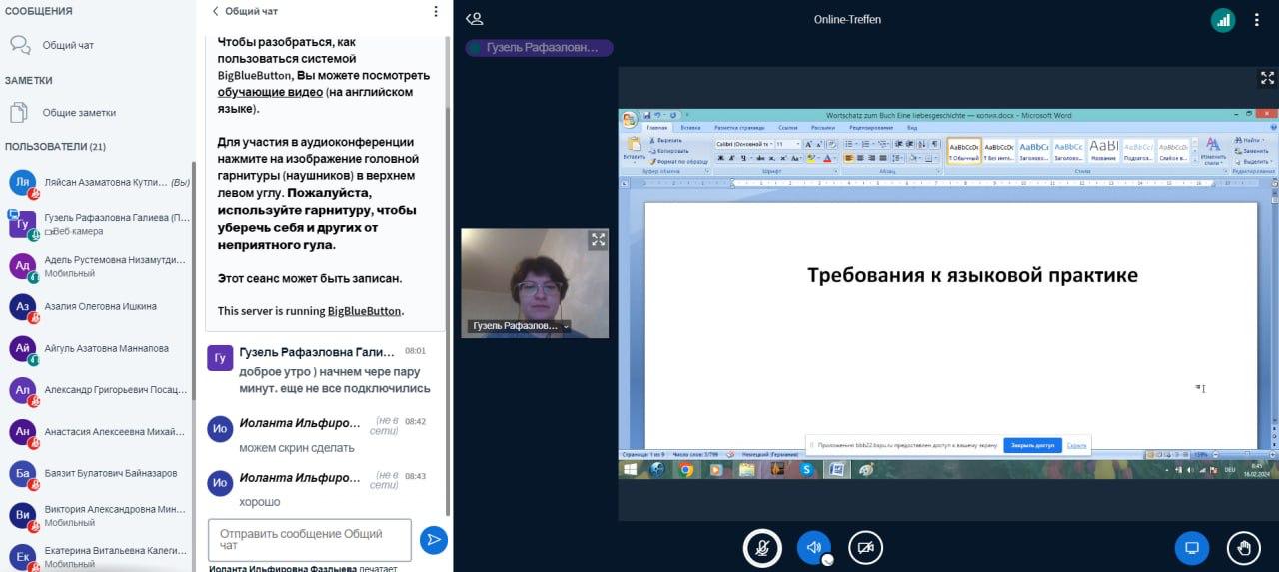Toggle the users list panel icon
This screenshot has width=1279, height=572.
(475, 19)
